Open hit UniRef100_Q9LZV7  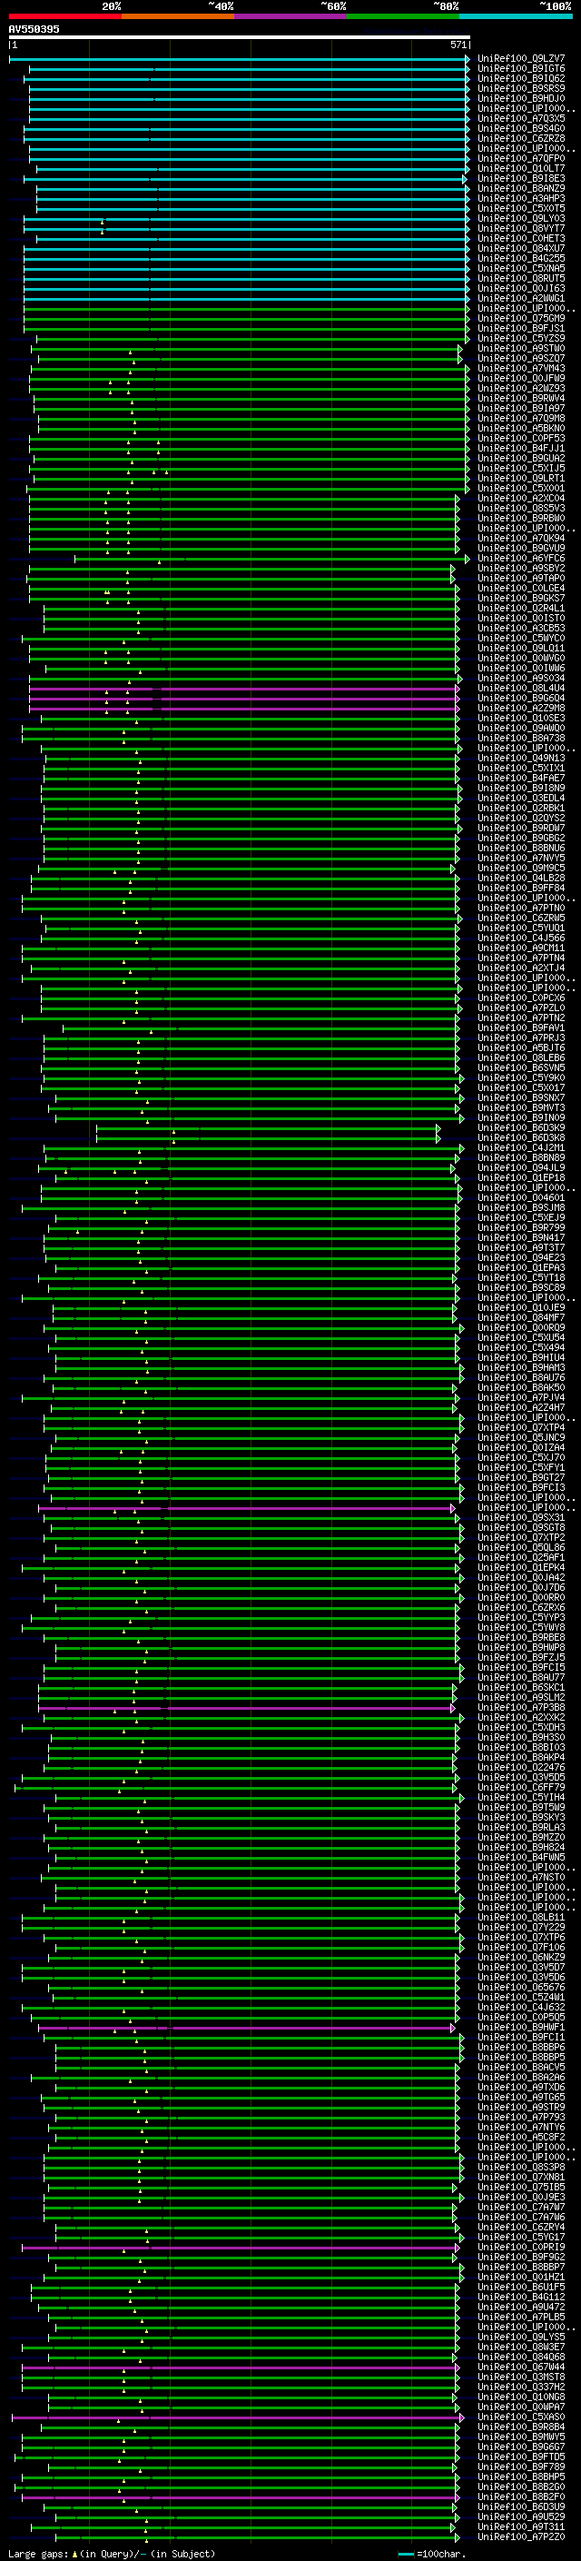tap(520, 59)
